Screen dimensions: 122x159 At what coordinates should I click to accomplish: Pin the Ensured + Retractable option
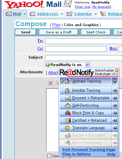pos(115,98)
